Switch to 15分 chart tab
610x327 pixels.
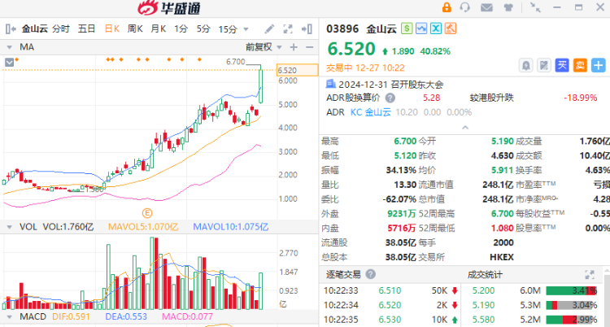(228, 29)
